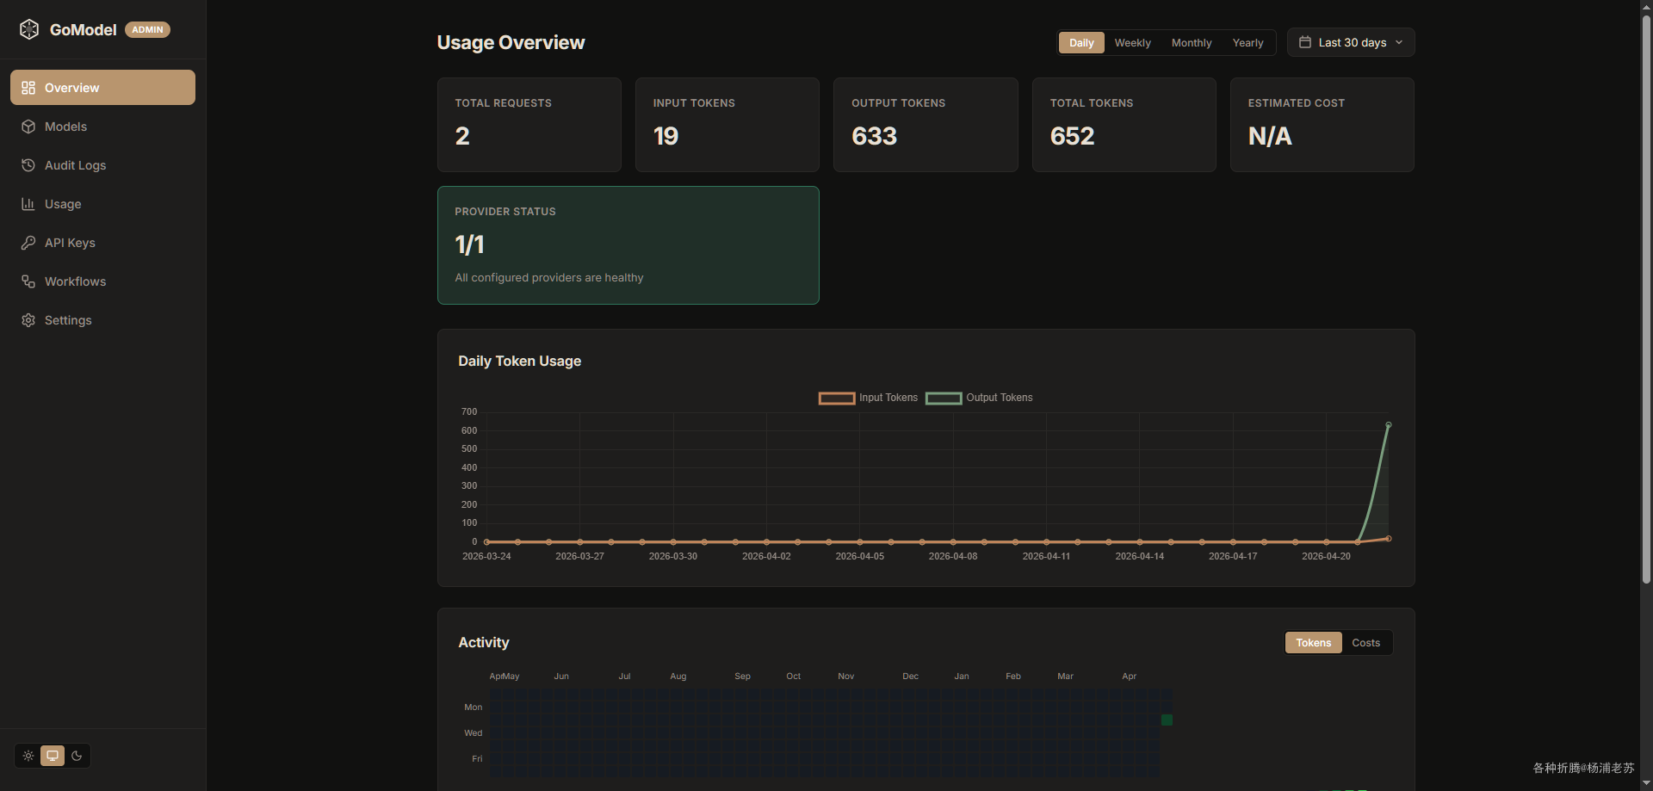
Task: Enable dark theme moon icon
Action: (77, 756)
